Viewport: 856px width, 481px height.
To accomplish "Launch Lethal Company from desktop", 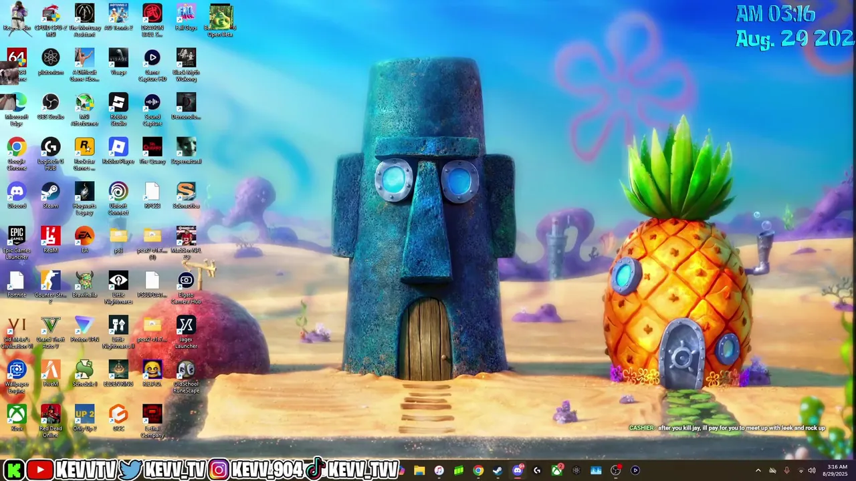I will (152, 422).
